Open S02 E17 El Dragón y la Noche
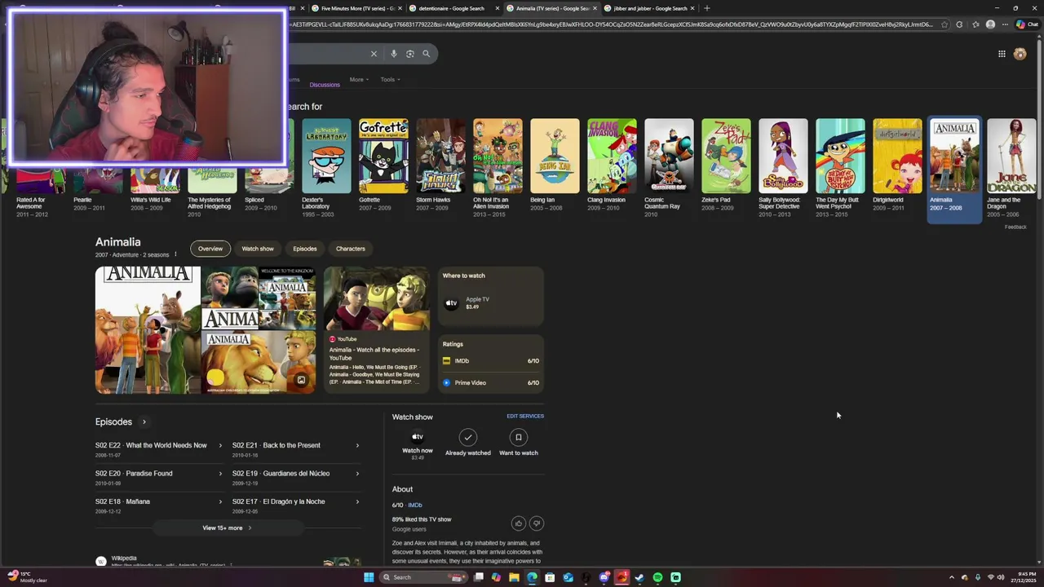1044x587 pixels. coord(296,505)
